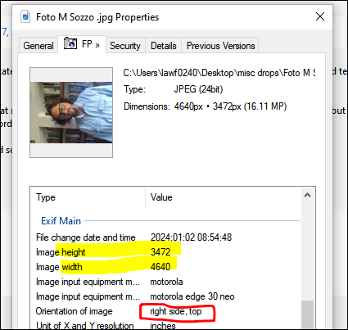Click the scroll up arrow of Exif list
Image resolution: width=348 pixels, height=330 pixels.
pyautogui.click(x=307, y=195)
